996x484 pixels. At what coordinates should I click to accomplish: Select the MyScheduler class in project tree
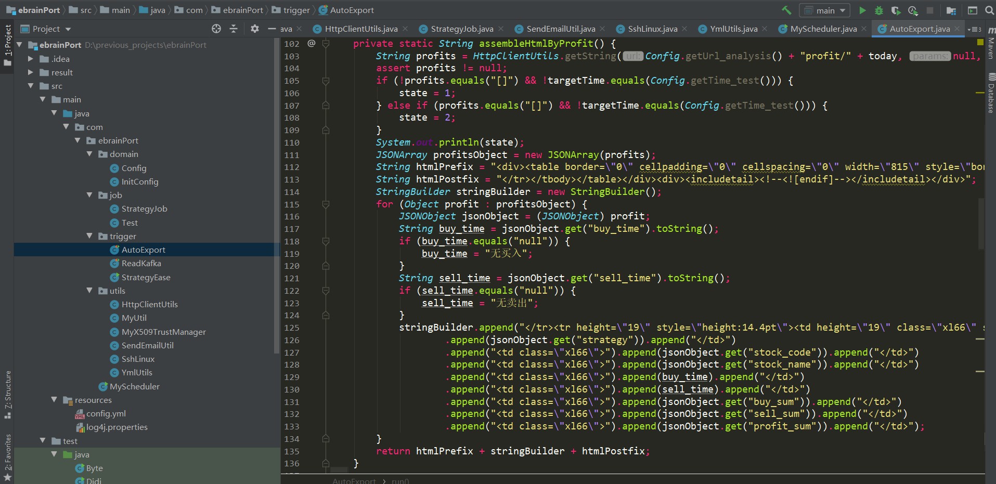(134, 386)
